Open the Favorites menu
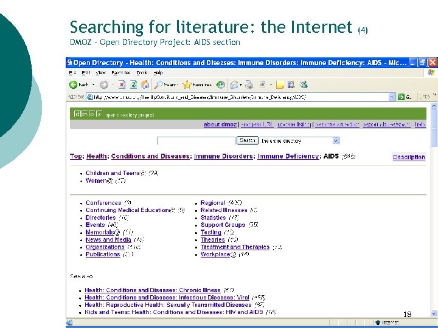Viewport: 438px width, 328px height. point(120,73)
